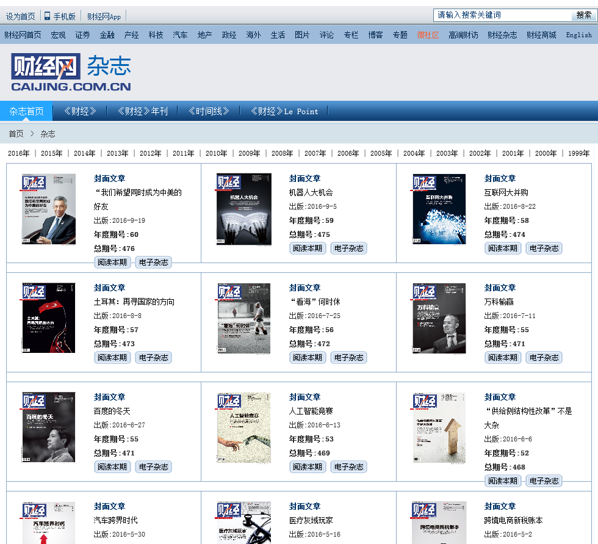Click the mobile phone icon next to 手机版
This screenshot has height=544, width=598.
(x=48, y=16)
